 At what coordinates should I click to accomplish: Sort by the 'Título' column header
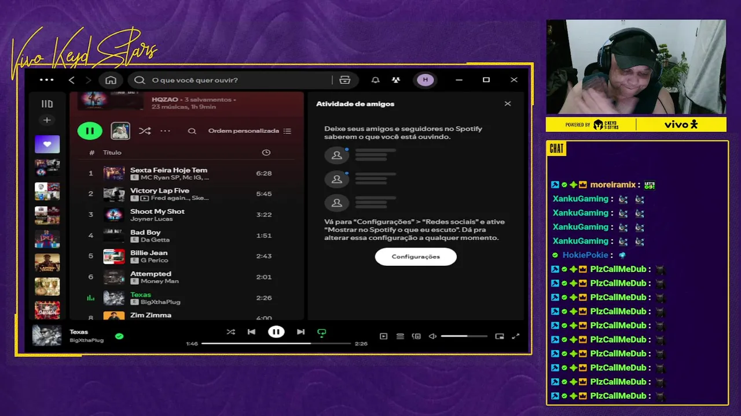tap(112, 153)
